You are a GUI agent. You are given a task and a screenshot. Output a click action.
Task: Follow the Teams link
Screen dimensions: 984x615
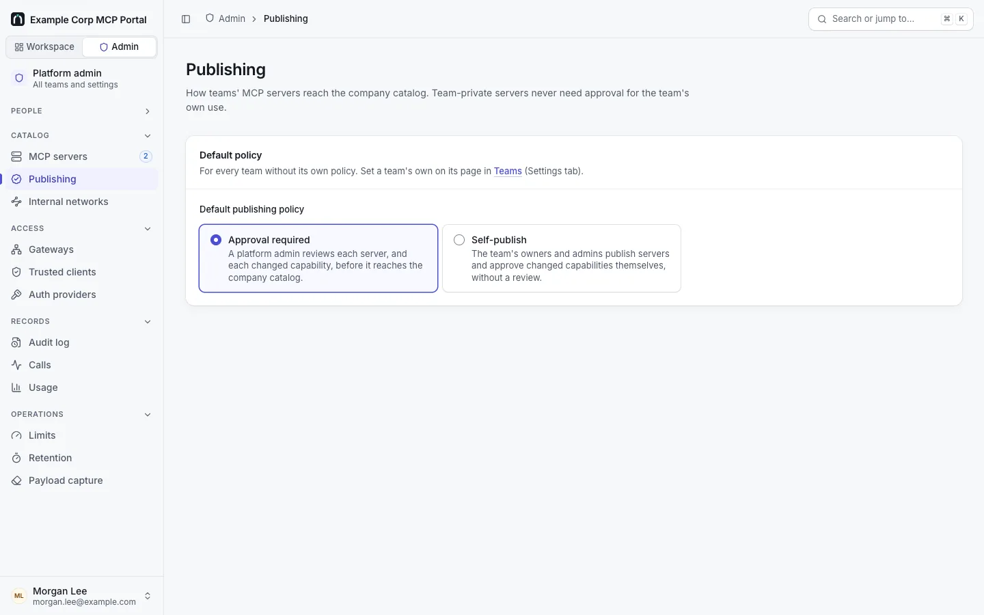point(508,172)
